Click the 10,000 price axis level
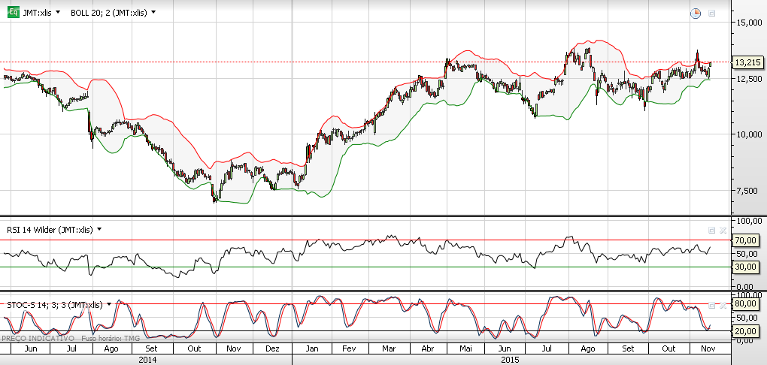Image resolution: width=767 pixels, height=365 pixels. pyautogui.click(x=747, y=134)
